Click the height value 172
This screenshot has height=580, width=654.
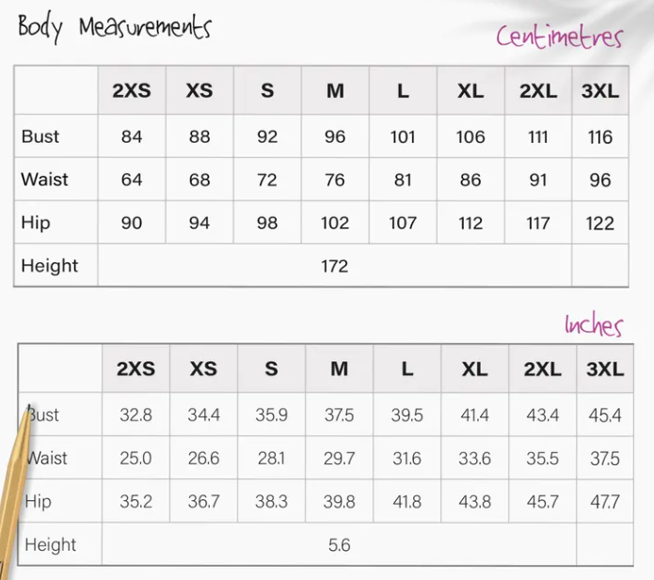pyautogui.click(x=334, y=266)
